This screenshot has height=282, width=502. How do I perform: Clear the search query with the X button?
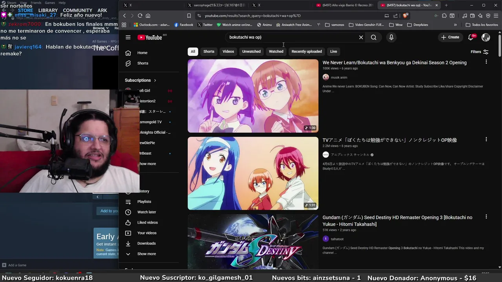361,37
